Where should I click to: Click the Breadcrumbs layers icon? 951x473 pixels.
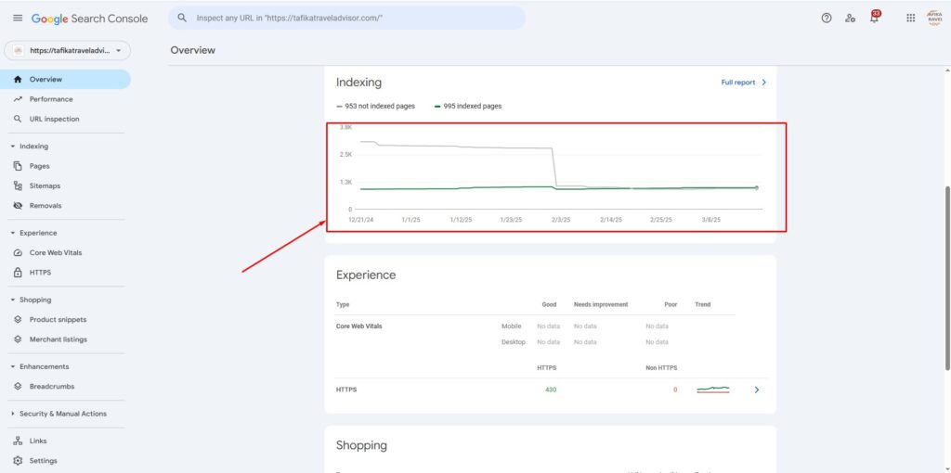click(18, 387)
